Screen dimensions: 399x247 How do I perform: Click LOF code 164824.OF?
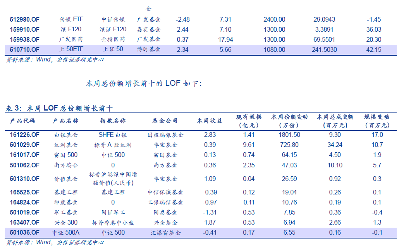coord(24,202)
